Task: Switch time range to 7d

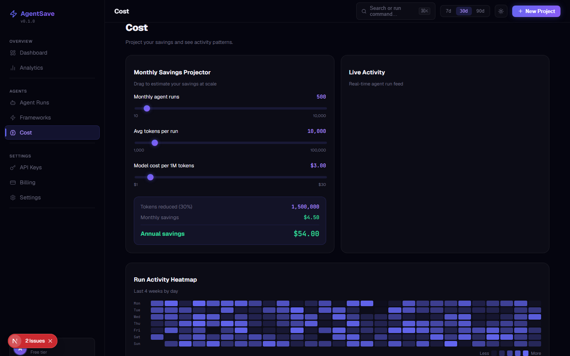Action: pos(448,11)
